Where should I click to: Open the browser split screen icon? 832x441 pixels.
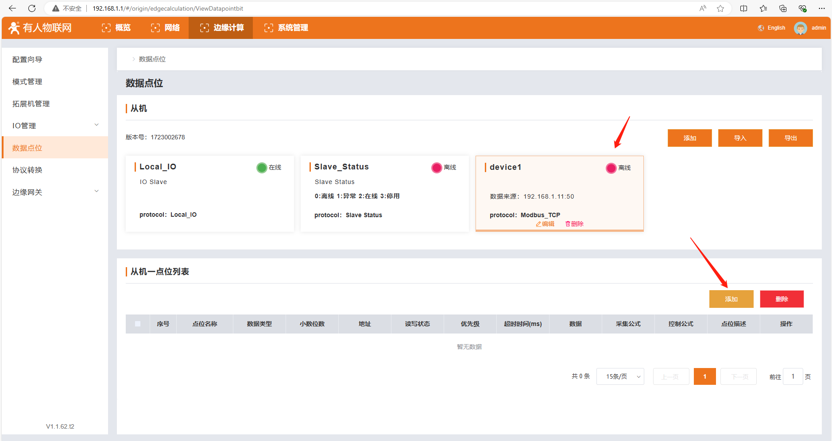[x=744, y=8]
